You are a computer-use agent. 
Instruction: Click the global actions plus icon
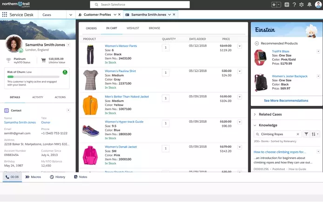pyautogui.click(x=287, y=5)
